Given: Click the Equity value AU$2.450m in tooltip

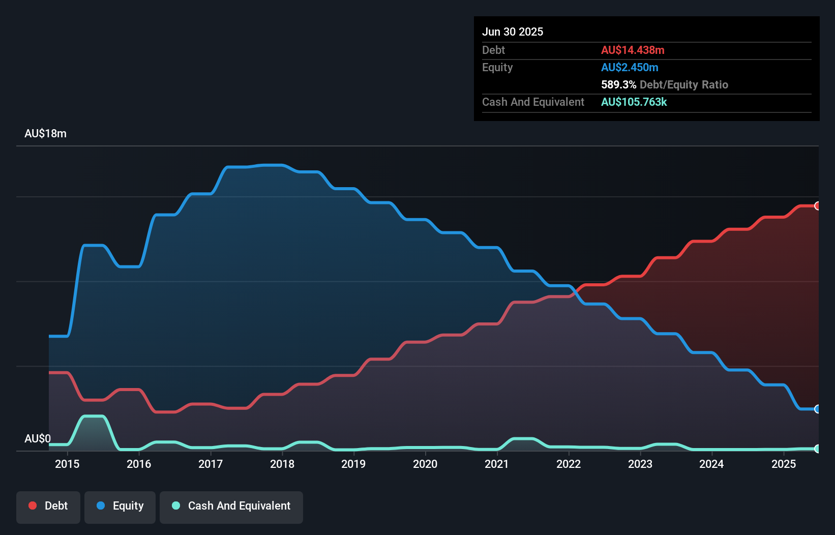Looking at the screenshot, I should (x=630, y=67).
